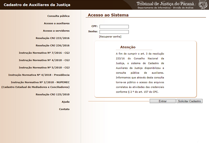209x143 pixels.
Task: Focus the CPF input field
Action: [x=114, y=27]
